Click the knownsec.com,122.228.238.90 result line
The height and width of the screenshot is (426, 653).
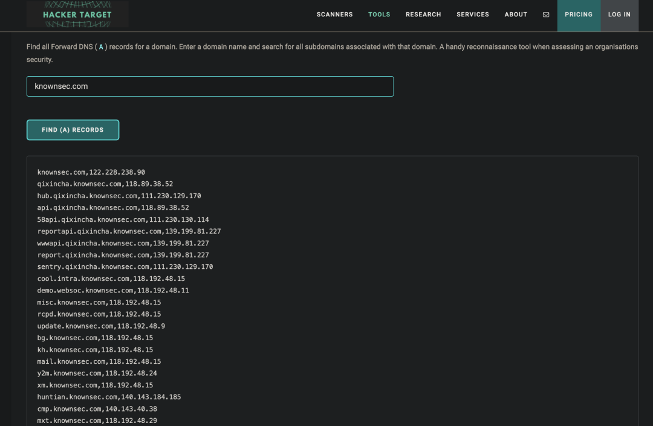91,172
